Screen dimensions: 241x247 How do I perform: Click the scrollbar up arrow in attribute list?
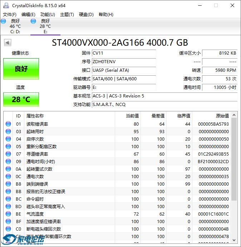click(x=234, y=115)
